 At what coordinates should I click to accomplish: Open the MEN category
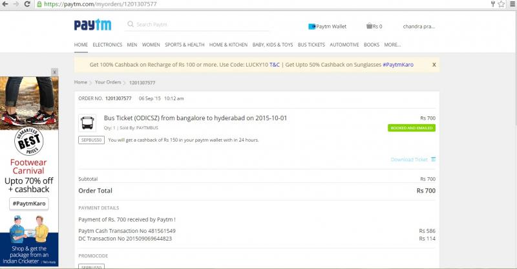[x=132, y=45]
